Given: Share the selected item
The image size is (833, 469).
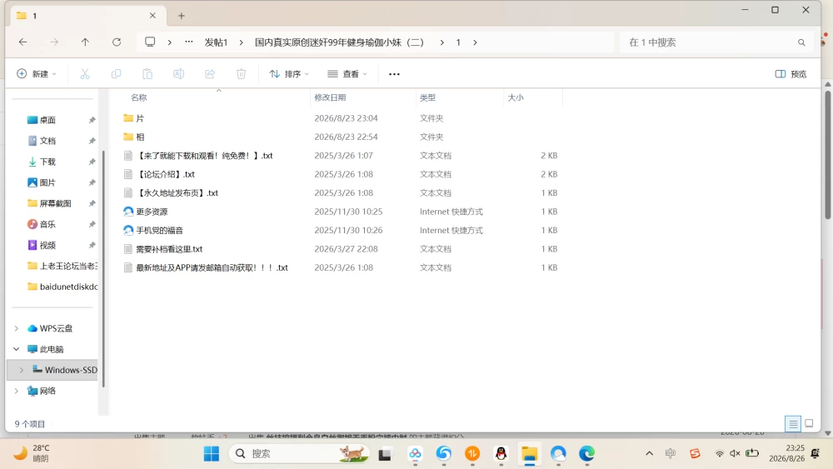Looking at the screenshot, I should (x=210, y=74).
